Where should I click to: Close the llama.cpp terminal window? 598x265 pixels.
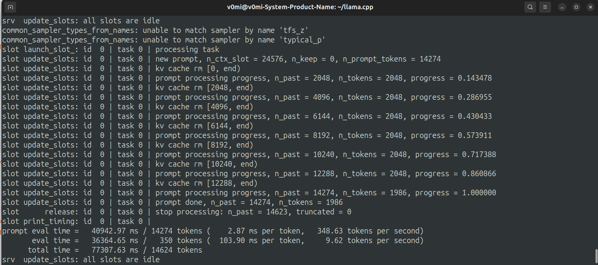[x=591, y=7]
